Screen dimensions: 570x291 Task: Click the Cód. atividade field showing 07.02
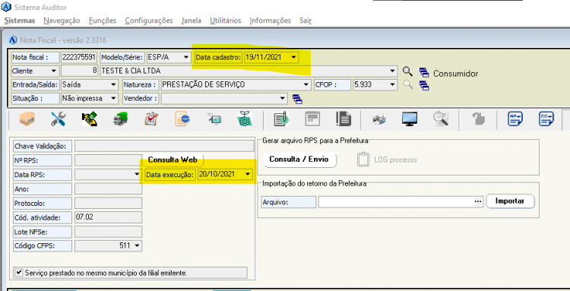109,217
